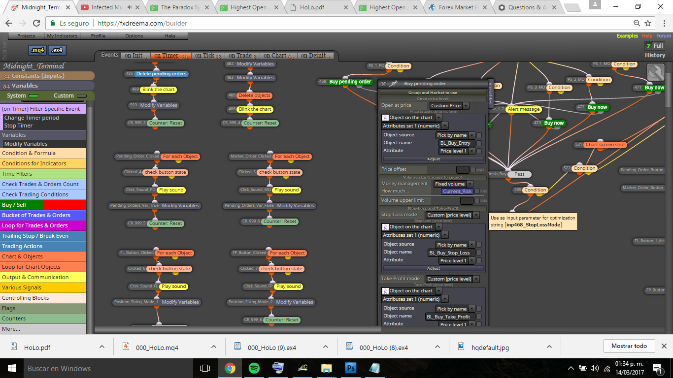
Task: Open the Stop-Loss mode dropdown
Action: [452, 215]
